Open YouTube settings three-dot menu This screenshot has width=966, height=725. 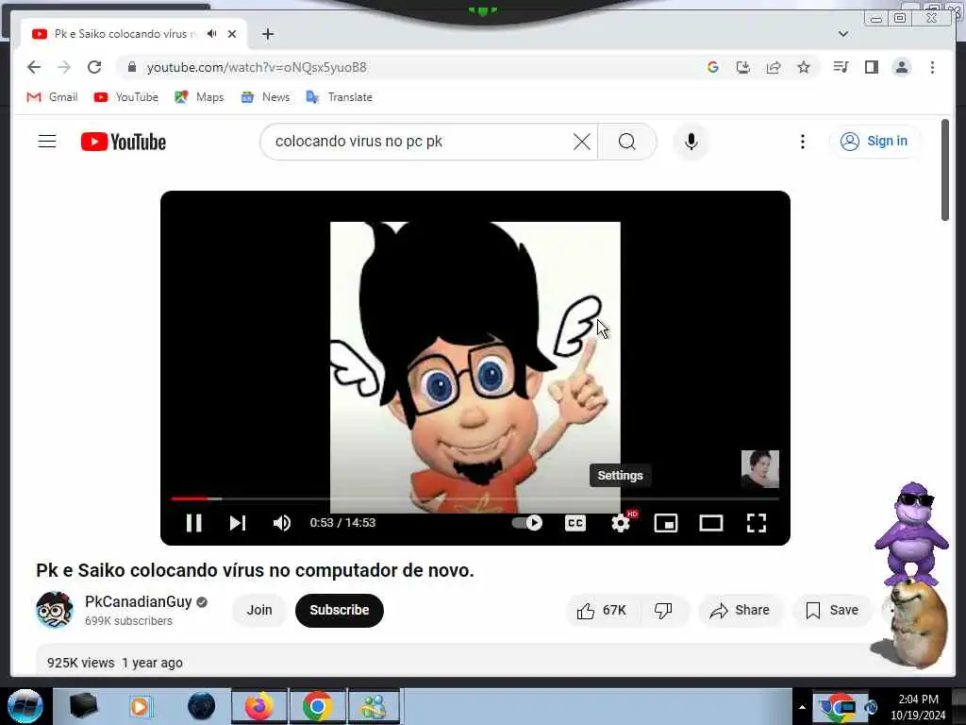click(802, 142)
